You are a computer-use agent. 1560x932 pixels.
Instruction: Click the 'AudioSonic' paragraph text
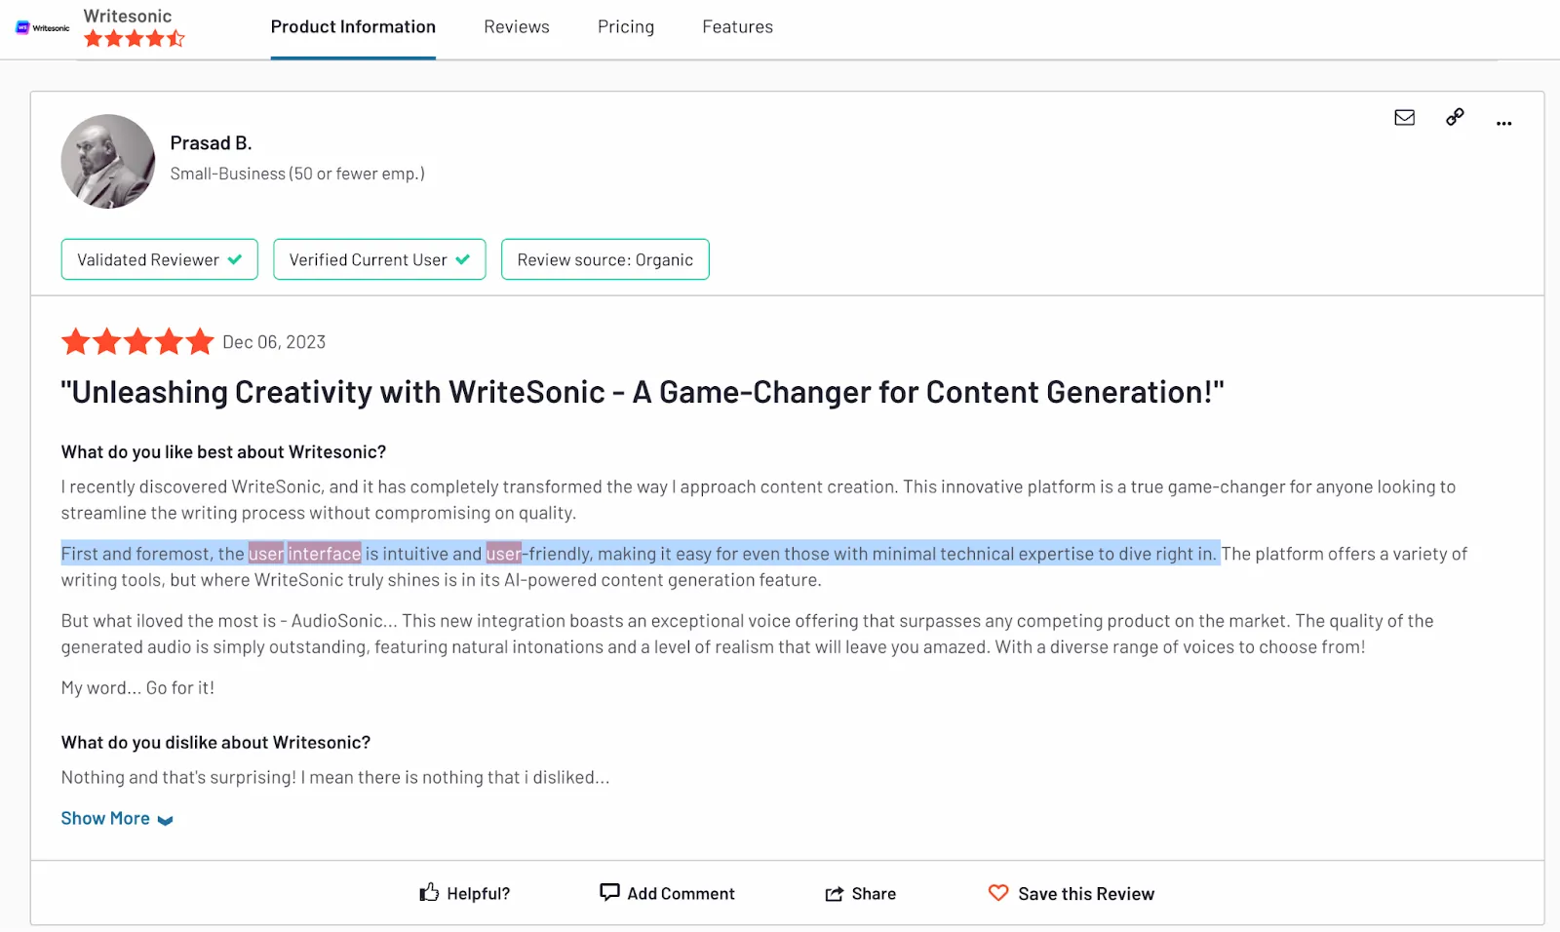click(x=747, y=634)
